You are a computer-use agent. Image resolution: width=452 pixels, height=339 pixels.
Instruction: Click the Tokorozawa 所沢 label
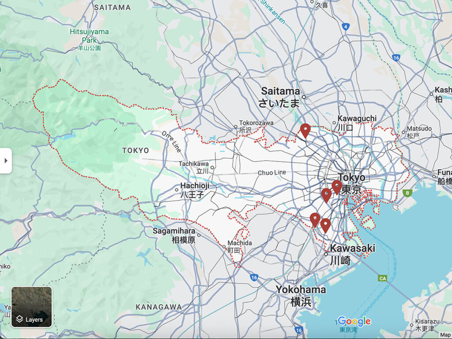[256, 126]
